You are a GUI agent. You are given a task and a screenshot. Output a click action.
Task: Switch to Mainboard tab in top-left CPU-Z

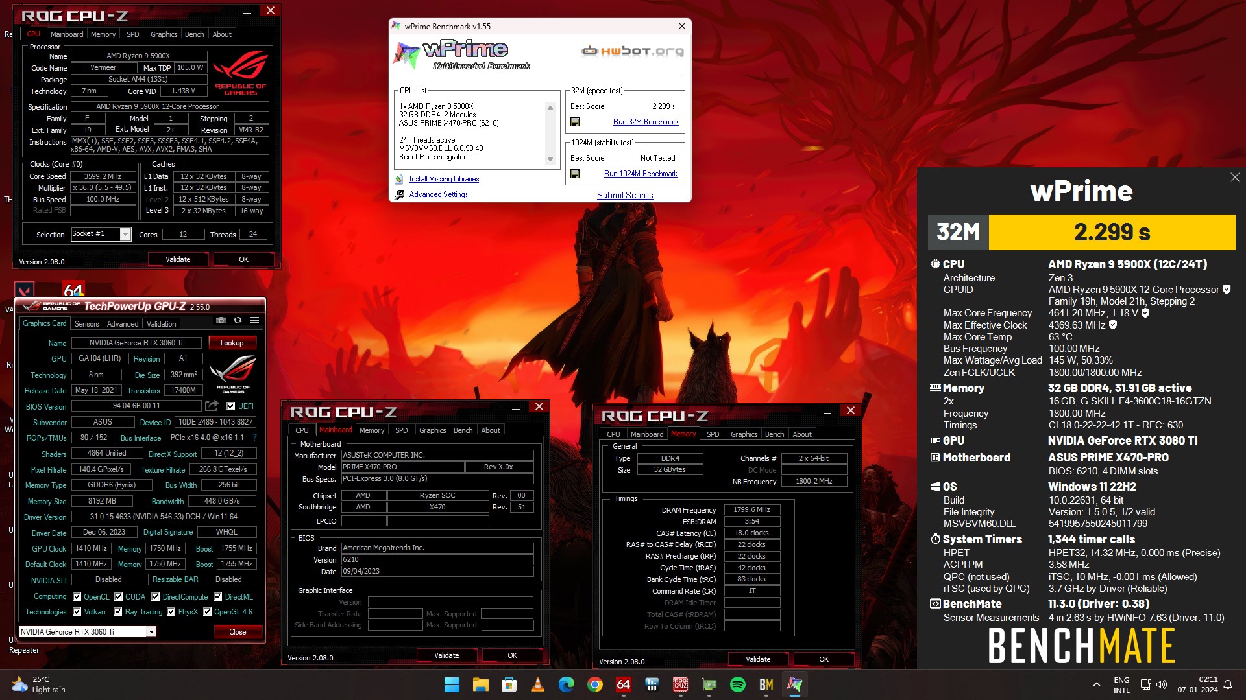click(x=67, y=34)
